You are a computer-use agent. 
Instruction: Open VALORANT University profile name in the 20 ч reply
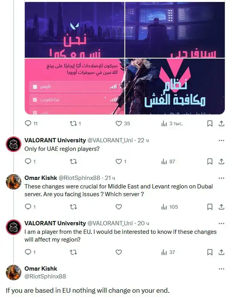click(55, 223)
